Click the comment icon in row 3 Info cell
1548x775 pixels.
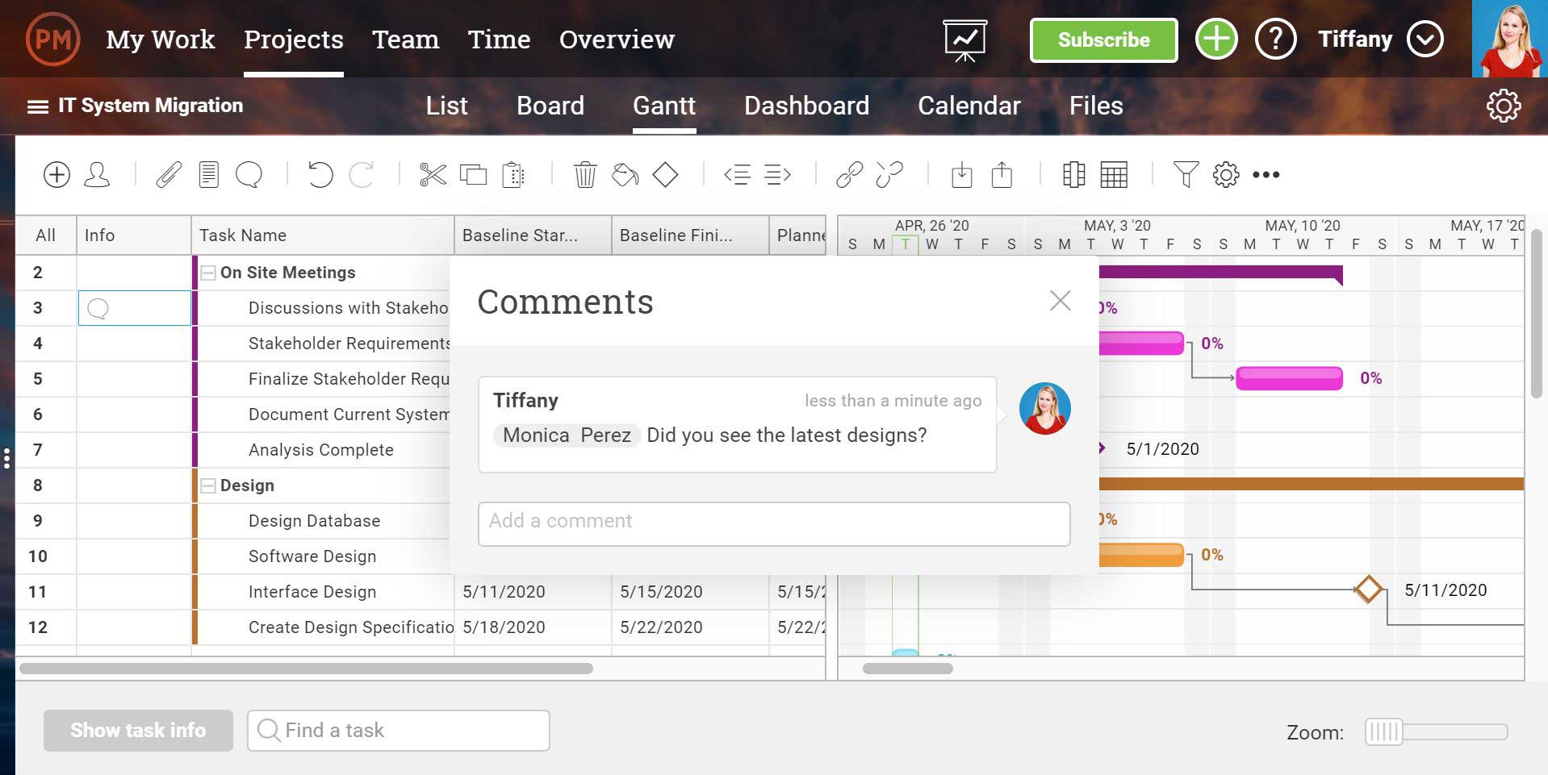click(98, 308)
